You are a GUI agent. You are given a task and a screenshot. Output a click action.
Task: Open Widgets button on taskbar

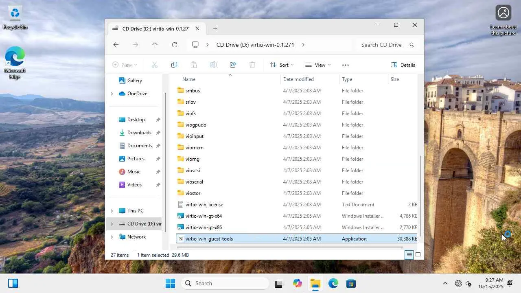13,283
